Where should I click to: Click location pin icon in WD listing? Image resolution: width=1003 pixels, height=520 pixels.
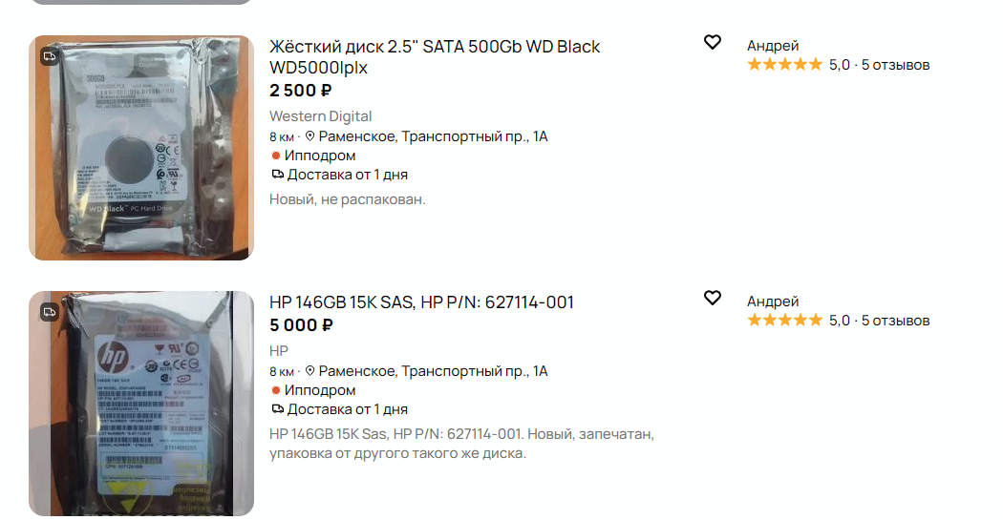tap(309, 136)
